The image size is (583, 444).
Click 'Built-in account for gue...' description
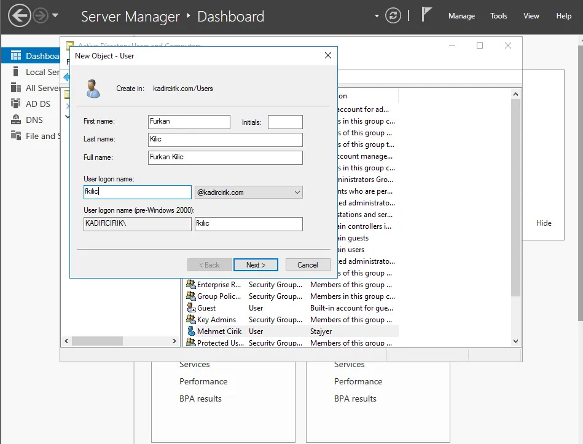coord(352,308)
